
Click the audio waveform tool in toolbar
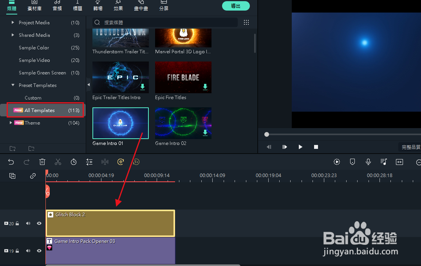coord(105,162)
